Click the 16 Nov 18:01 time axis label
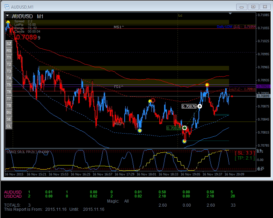The width and height of the screenshot is (273, 218). click(146, 174)
